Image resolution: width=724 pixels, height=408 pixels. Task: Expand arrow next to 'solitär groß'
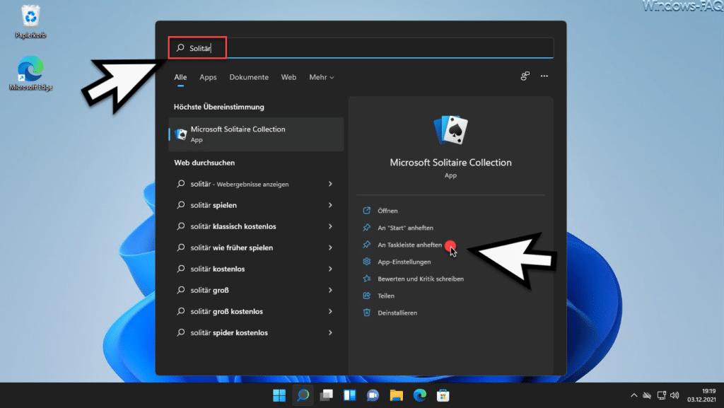(330, 290)
